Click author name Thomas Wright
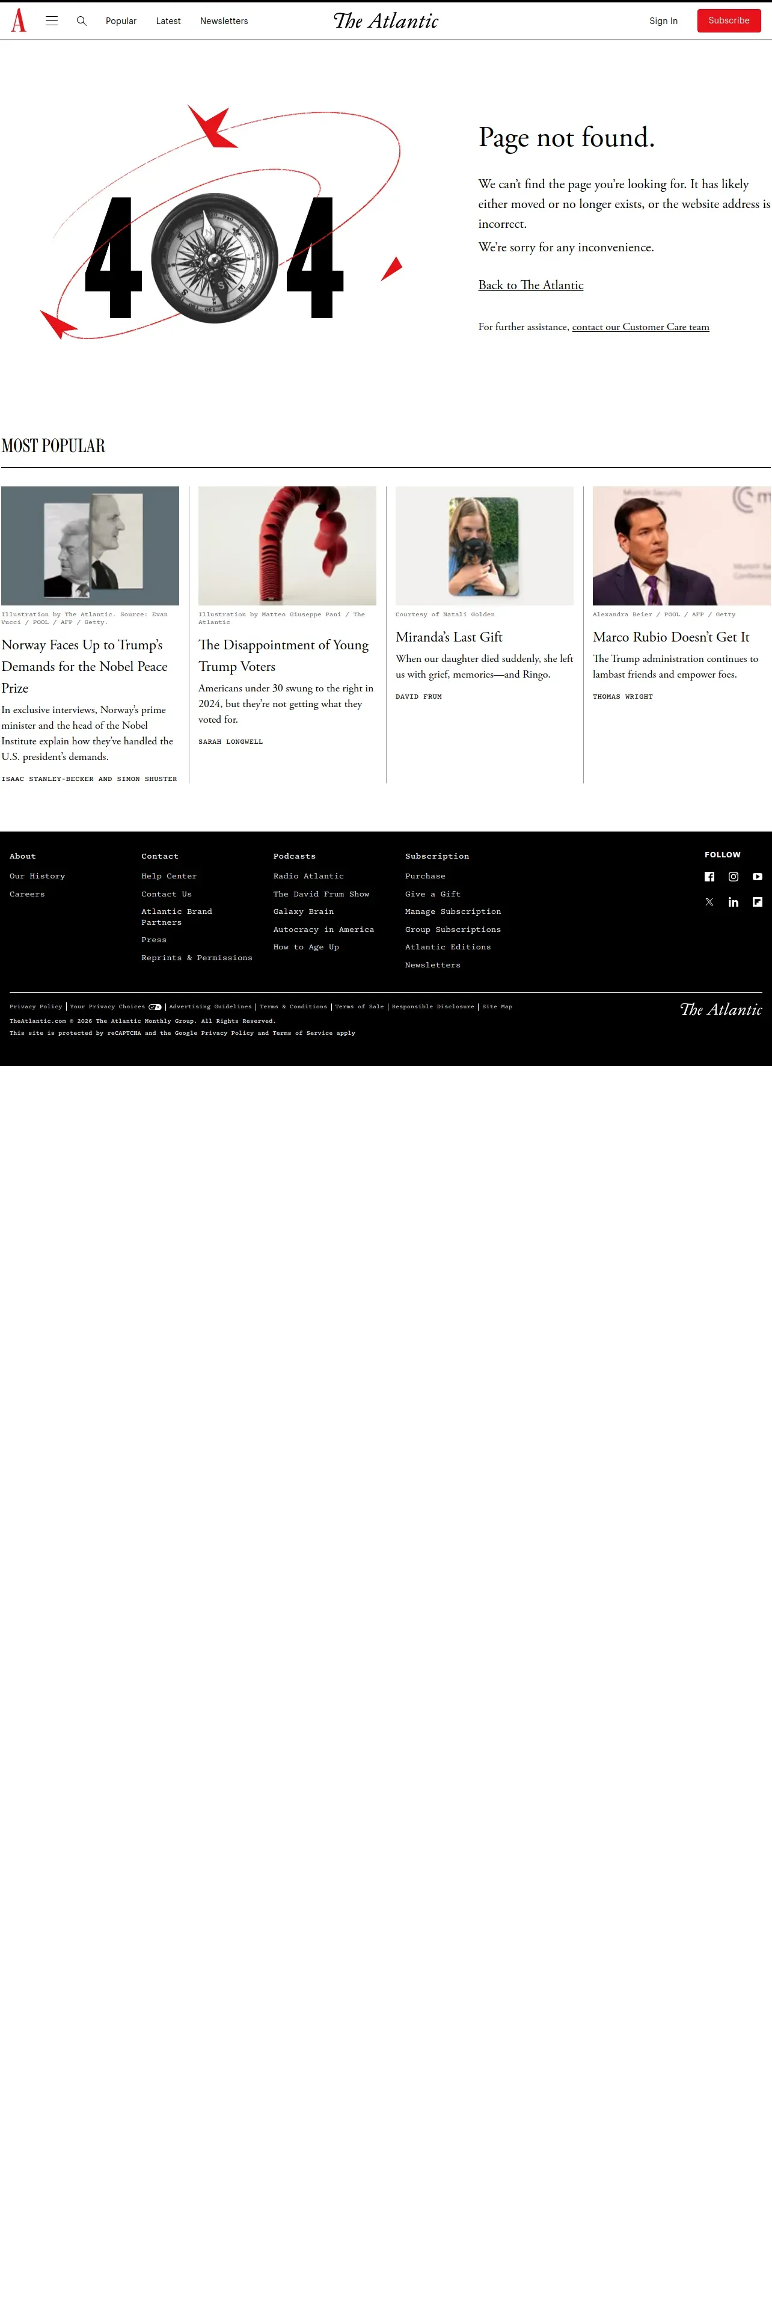 [x=623, y=697]
